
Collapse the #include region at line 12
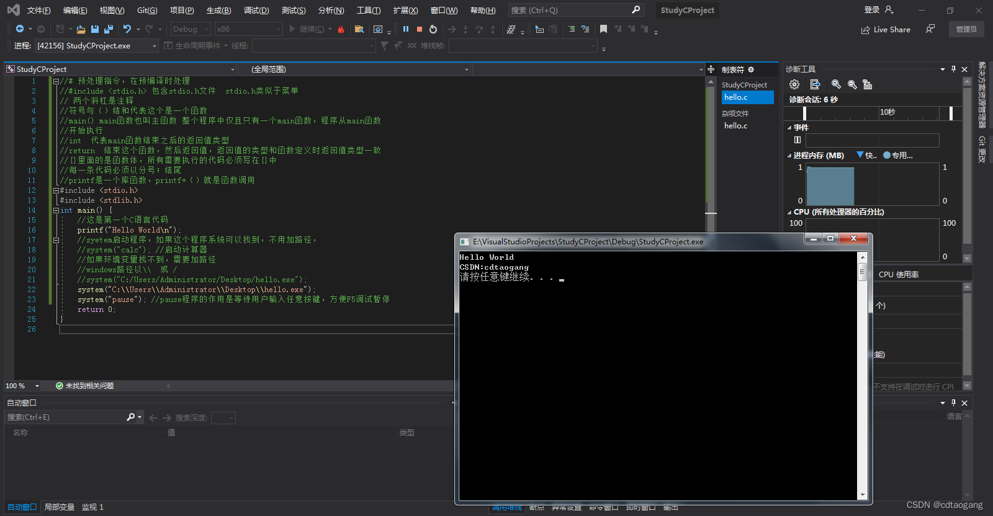pyautogui.click(x=56, y=190)
